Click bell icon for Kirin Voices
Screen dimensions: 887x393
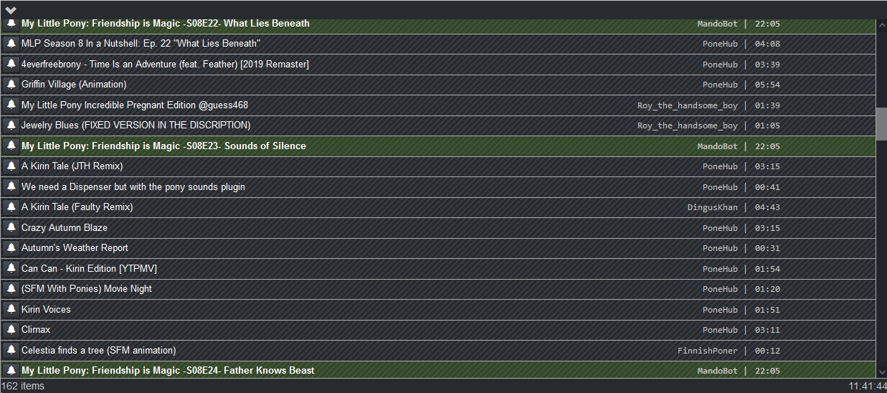[11, 309]
